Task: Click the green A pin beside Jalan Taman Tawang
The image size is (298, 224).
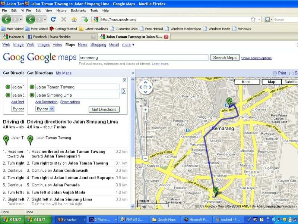Action: [x=30, y=140]
